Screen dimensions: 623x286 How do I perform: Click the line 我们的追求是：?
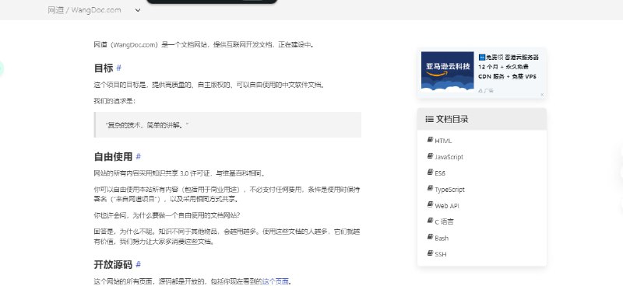pos(114,101)
